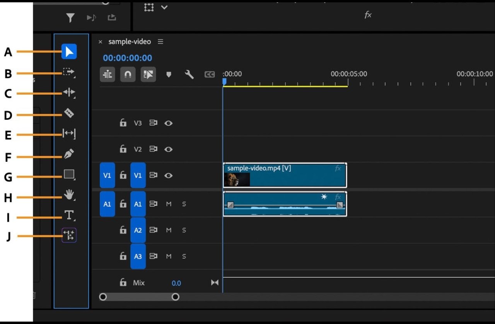Click the fx badge on the video clip
The height and width of the screenshot is (324, 495).
click(338, 168)
